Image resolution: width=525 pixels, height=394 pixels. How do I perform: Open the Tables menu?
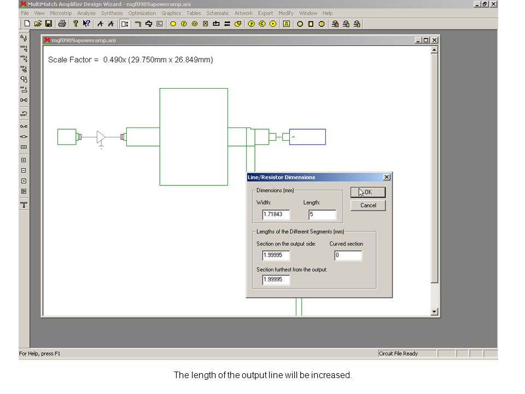194,13
